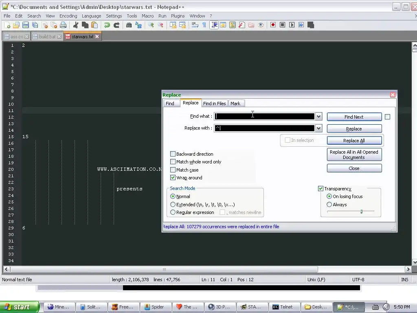Click the Zoom In toolbar icon
Viewport: 417px width, 313px height.
coord(151,25)
